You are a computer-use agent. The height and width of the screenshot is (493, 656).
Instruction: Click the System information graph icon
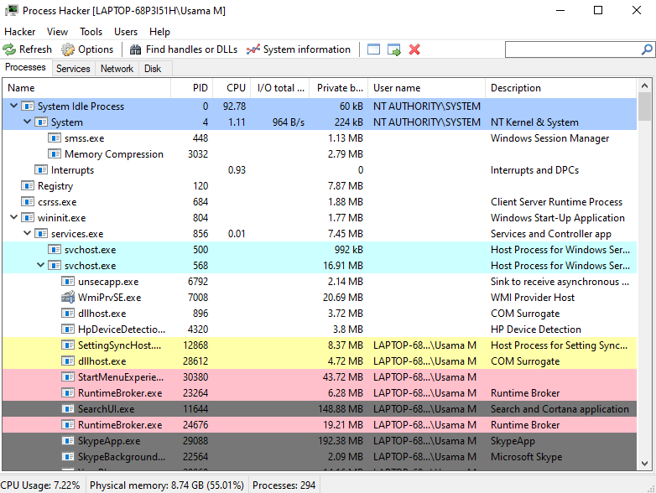tap(253, 49)
